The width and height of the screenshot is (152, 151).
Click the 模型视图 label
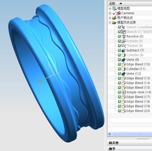tap(123, 9)
